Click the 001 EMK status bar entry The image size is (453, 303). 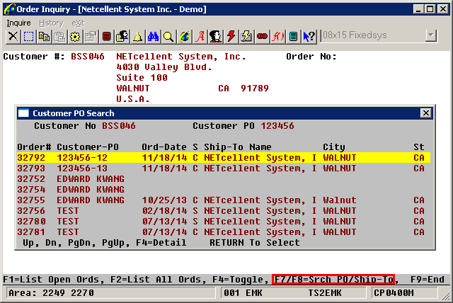(243, 293)
